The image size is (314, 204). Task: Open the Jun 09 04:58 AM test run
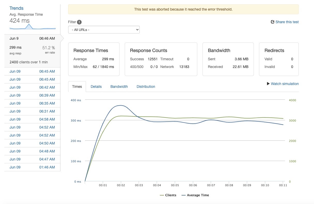[x=32, y=119]
